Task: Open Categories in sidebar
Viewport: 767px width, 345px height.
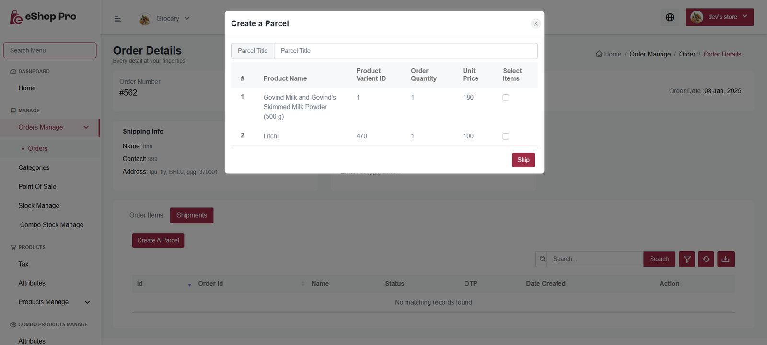Action: pos(34,167)
